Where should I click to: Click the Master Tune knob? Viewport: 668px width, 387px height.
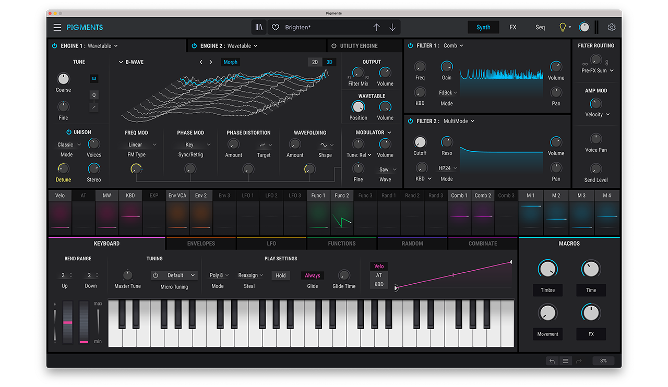[x=127, y=275]
